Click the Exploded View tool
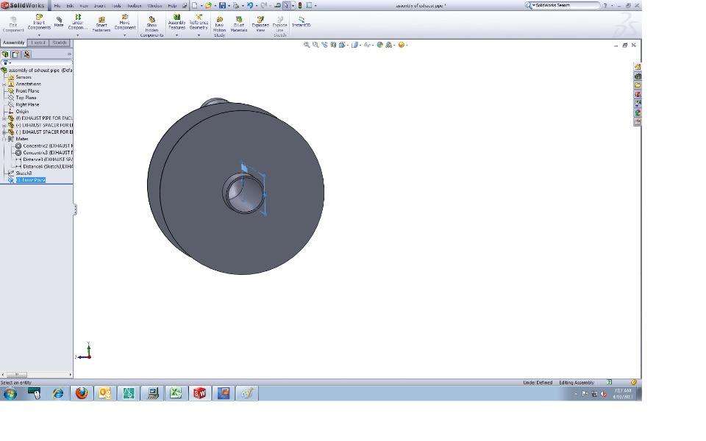This screenshot has width=706, height=441. pos(260,24)
